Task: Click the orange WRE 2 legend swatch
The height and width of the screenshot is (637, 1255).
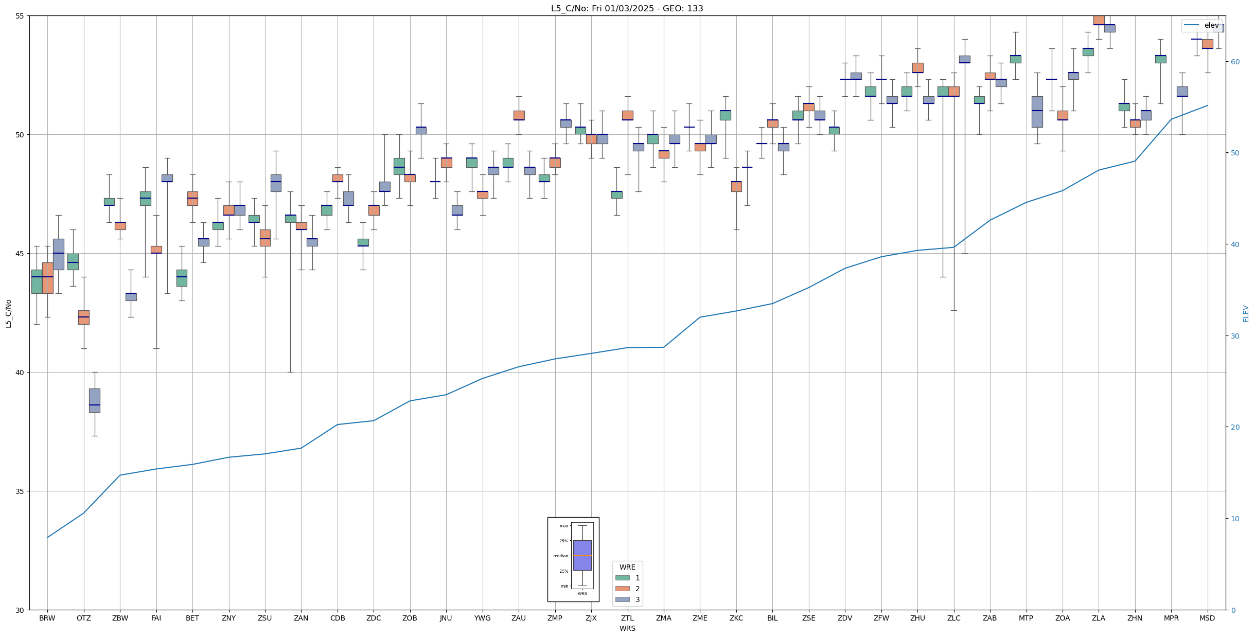Action: click(622, 589)
